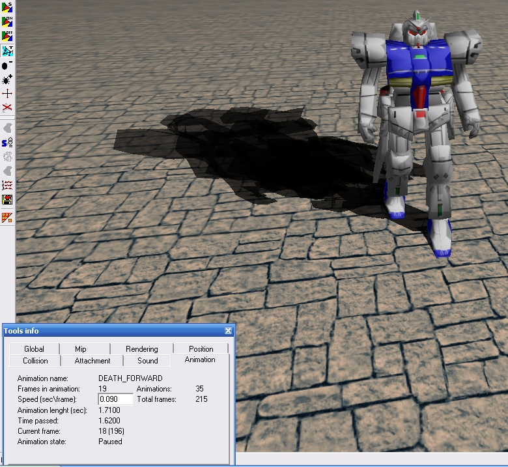This screenshot has height=467, width=508.
Task: Open the Position tab
Action: click(201, 348)
